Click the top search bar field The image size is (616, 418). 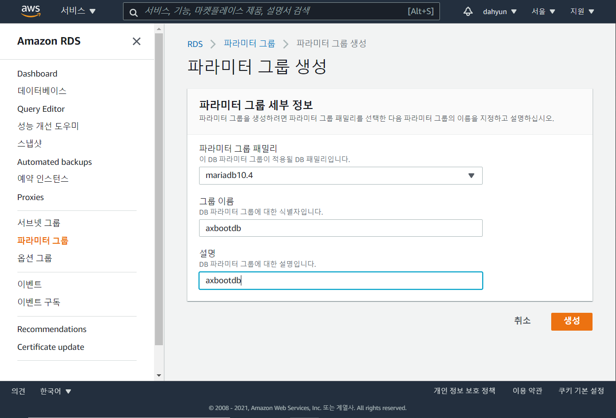(281, 11)
